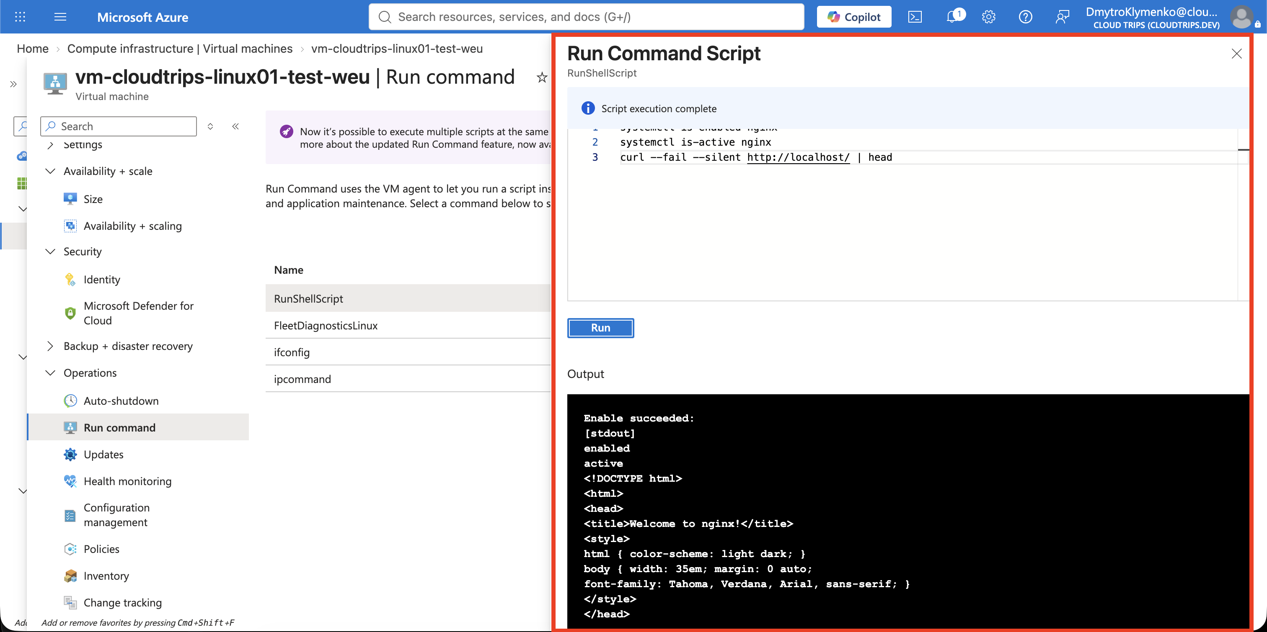
Task: Collapse the resource menu with double chevron
Action: (235, 126)
